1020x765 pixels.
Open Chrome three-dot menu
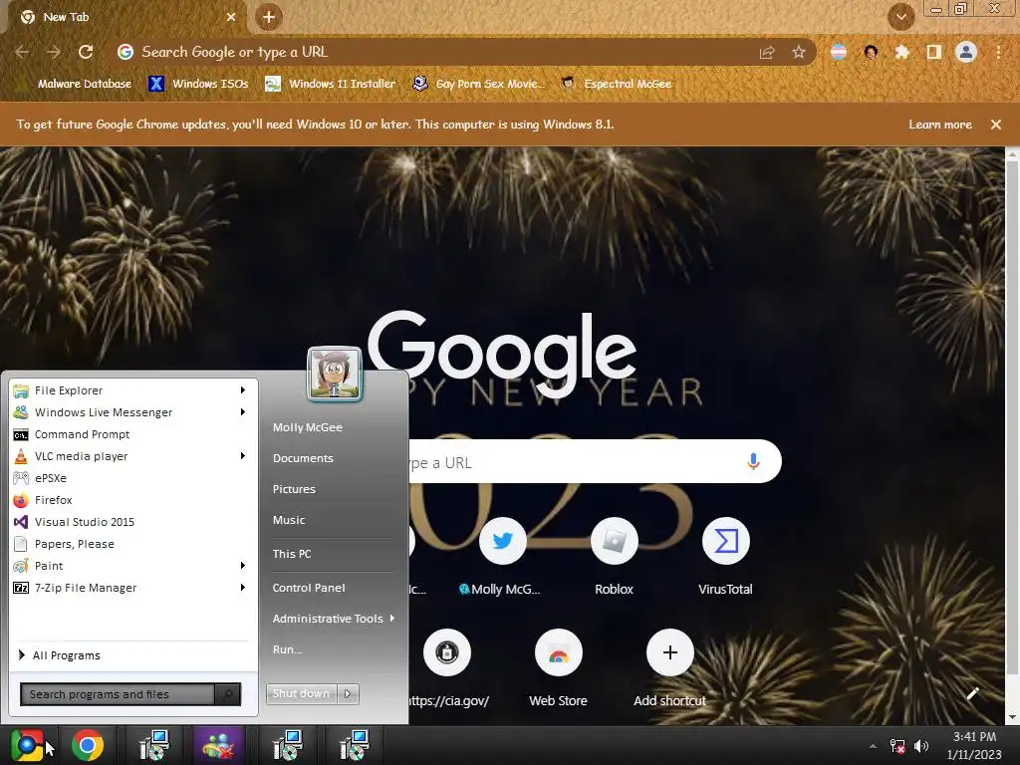[x=998, y=52]
